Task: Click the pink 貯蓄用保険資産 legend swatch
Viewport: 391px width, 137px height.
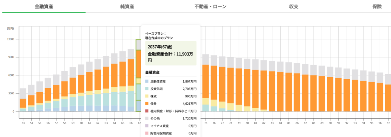Action: tap(147, 134)
